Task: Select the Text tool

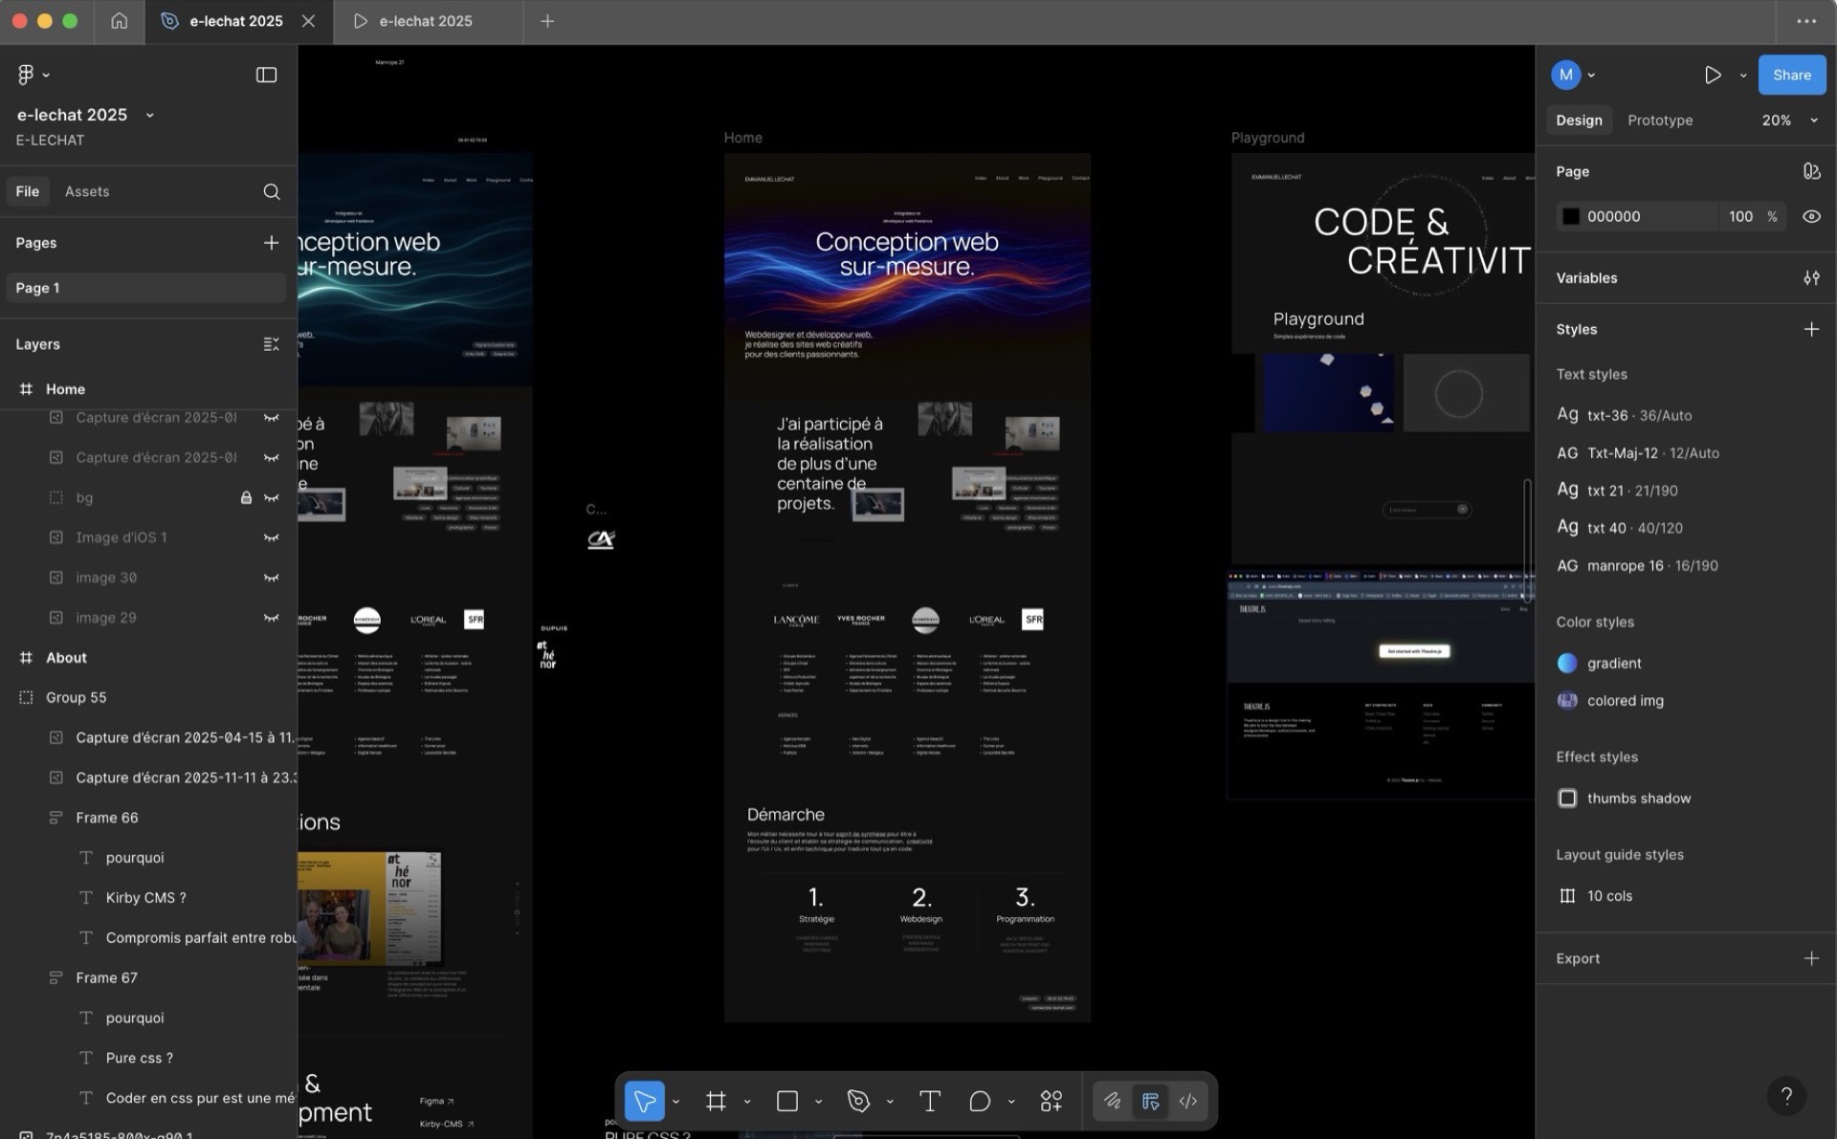Action: click(929, 1101)
